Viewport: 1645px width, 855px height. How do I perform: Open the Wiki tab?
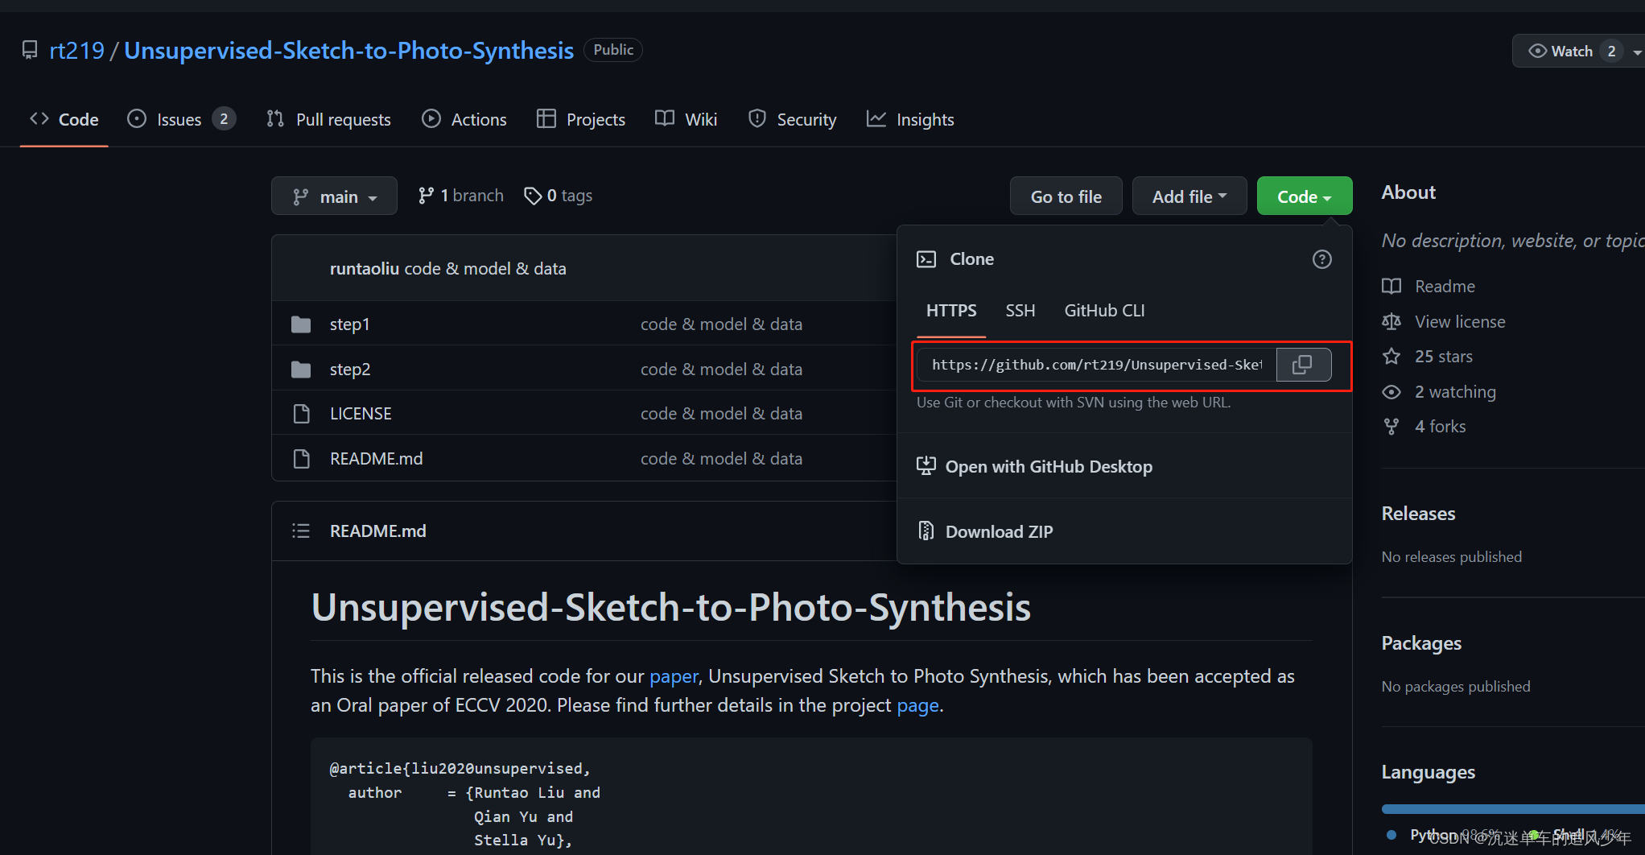[686, 120]
